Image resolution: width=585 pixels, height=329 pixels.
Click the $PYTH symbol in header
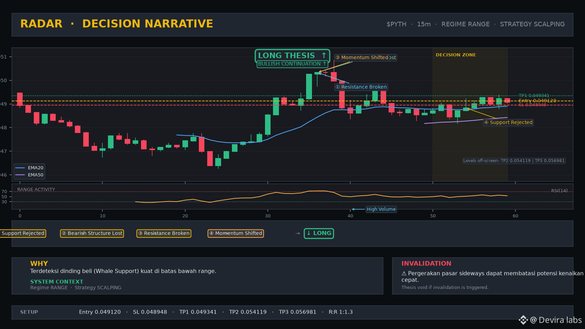point(396,24)
